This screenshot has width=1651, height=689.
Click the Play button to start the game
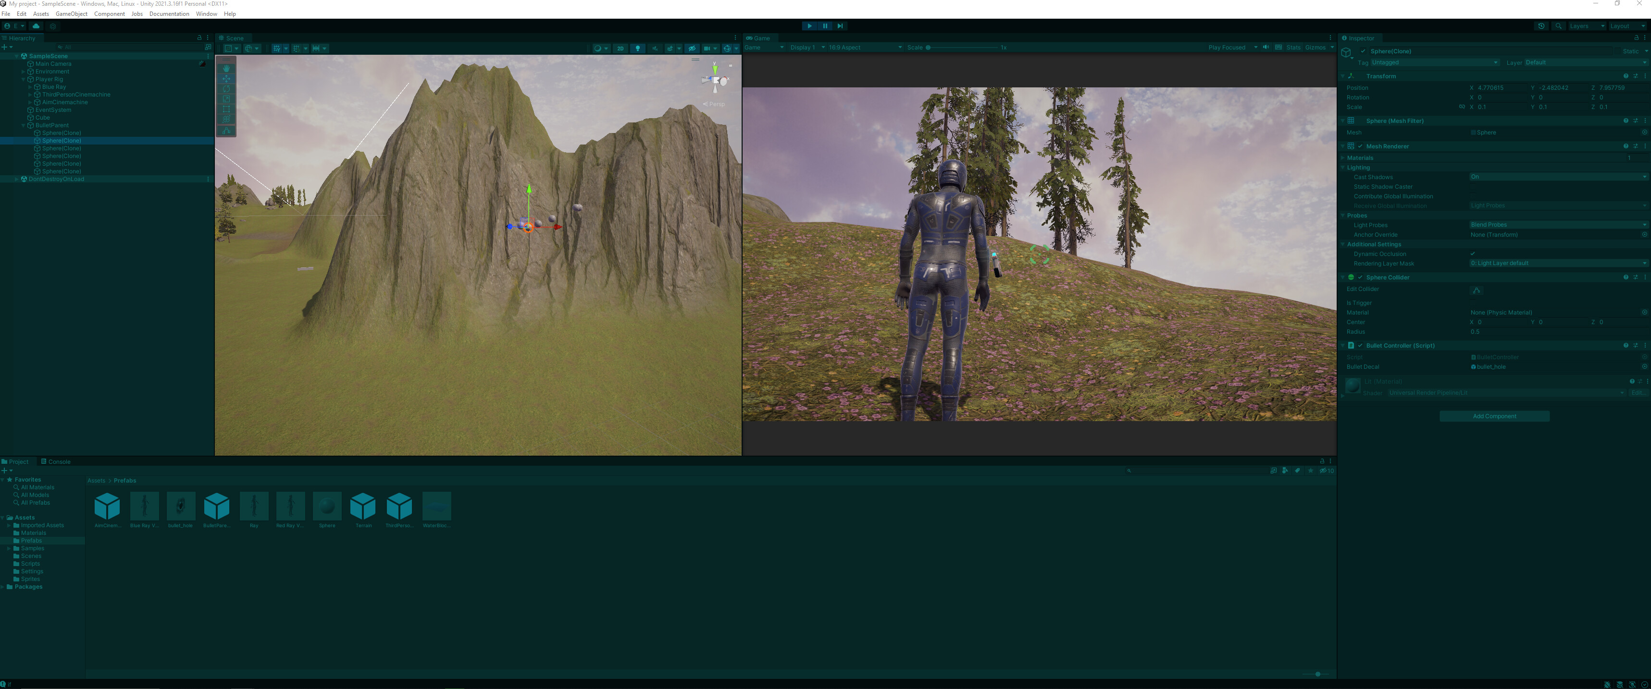coord(809,25)
